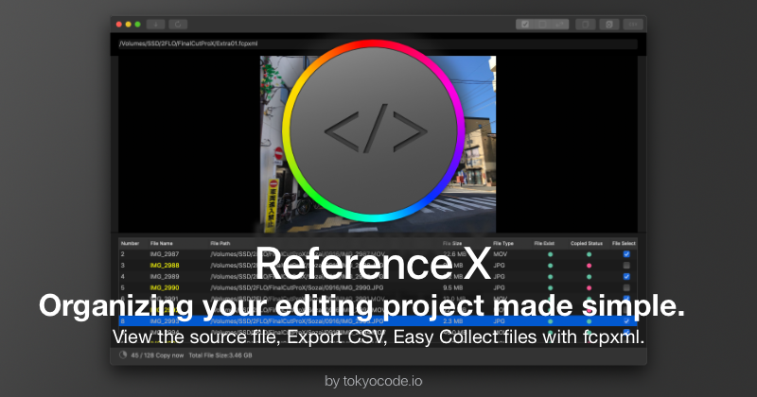Click pink Copied Status dot for IMG_2988
Viewport: 757px width, 397px height.
[589, 266]
